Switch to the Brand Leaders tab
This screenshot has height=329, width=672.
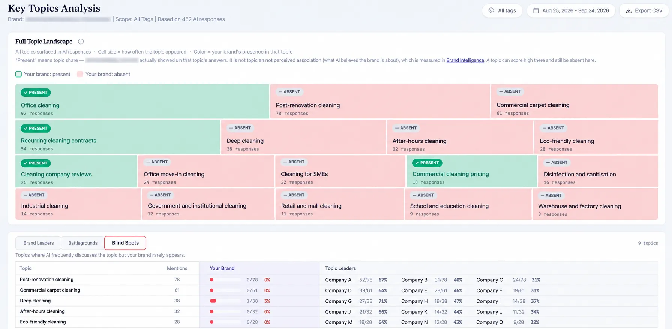click(38, 243)
